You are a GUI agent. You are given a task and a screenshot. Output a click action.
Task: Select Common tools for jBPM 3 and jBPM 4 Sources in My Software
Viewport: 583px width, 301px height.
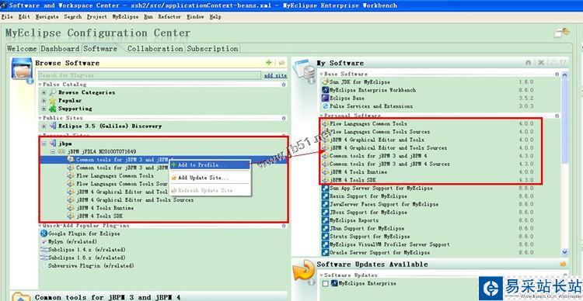coord(389,164)
